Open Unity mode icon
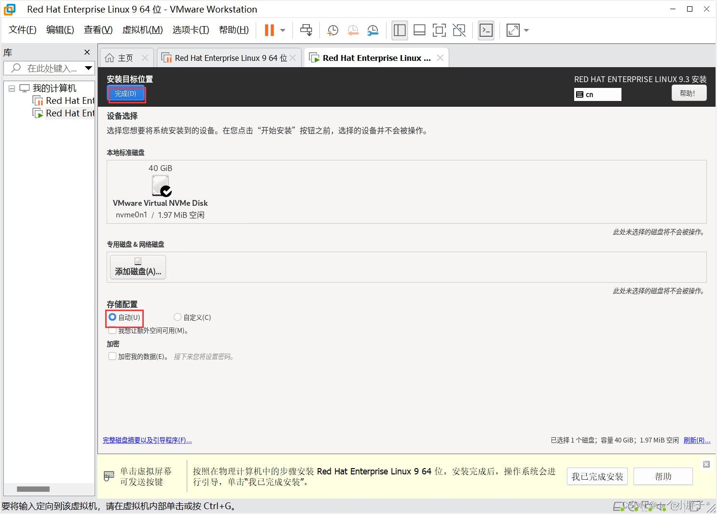The image size is (717, 514). pyautogui.click(x=458, y=30)
